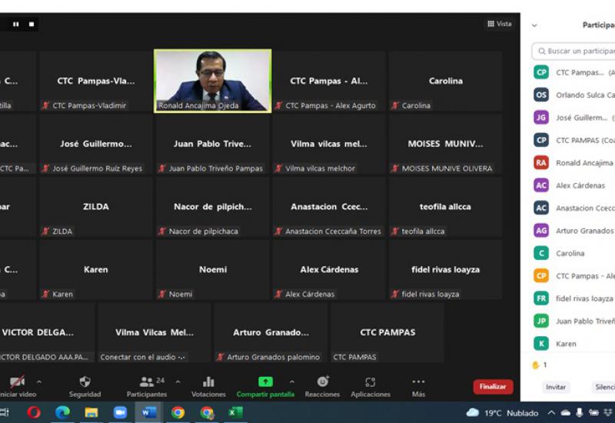Expand the Participantes options arrow
Image resolution: width=615 pixels, height=423 pixels.
(x=178, y=381)
